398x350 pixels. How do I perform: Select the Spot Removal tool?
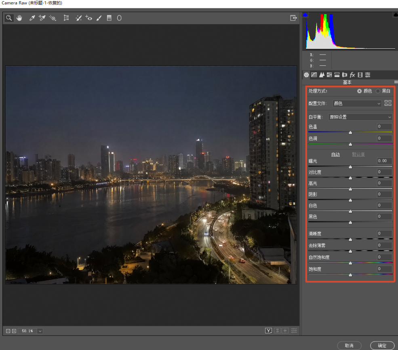79,18
